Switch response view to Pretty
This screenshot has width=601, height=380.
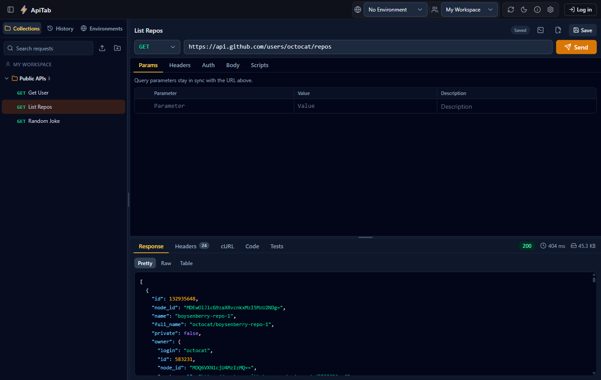click(x=145, y=263)
